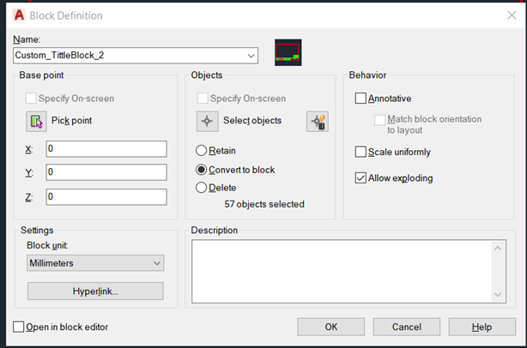Viewport: 527px width, 348px height.
Task: Check Open in block editor
Action: 19,327
